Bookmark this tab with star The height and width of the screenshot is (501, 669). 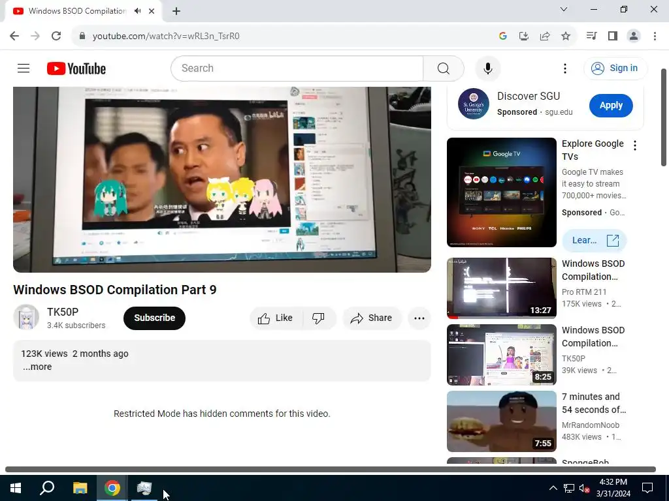pyautogui.click(x=566, y=36)
